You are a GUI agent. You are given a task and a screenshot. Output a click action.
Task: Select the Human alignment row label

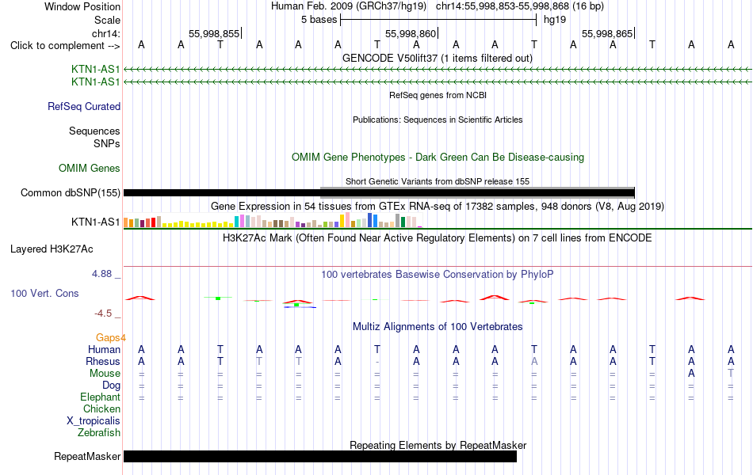(x=104, y=349)
